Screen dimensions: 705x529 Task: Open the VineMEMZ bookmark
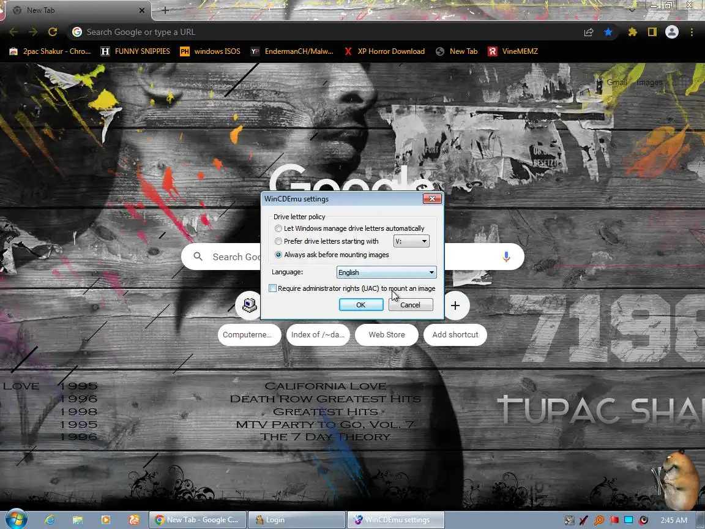point(513,51)
